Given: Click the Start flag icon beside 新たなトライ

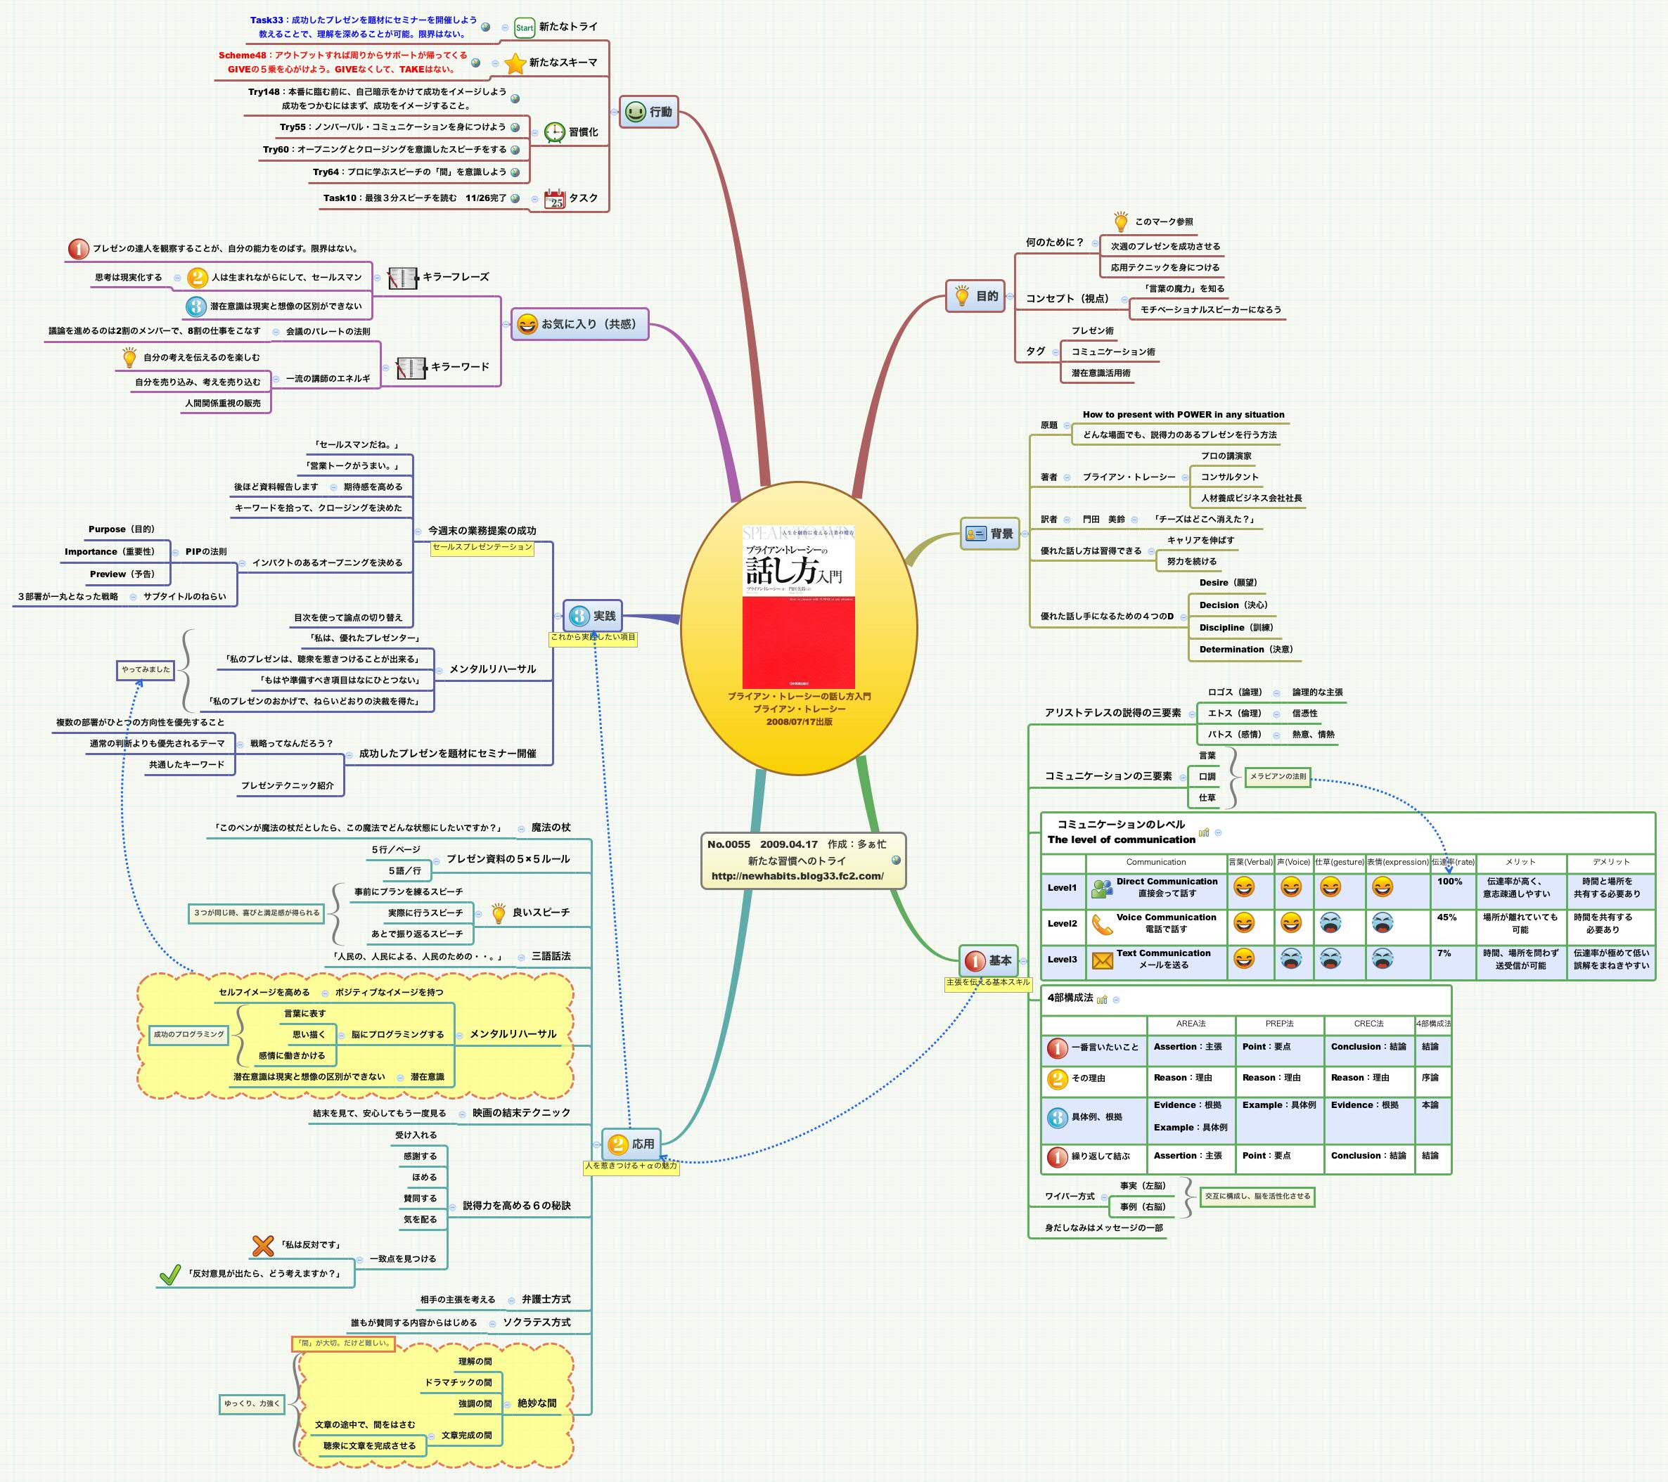Looking at the screenshot, I should (525, 27).
